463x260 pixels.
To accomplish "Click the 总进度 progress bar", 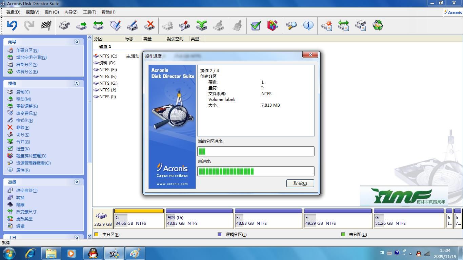I will pyautogui.click(x=256, y=171).
